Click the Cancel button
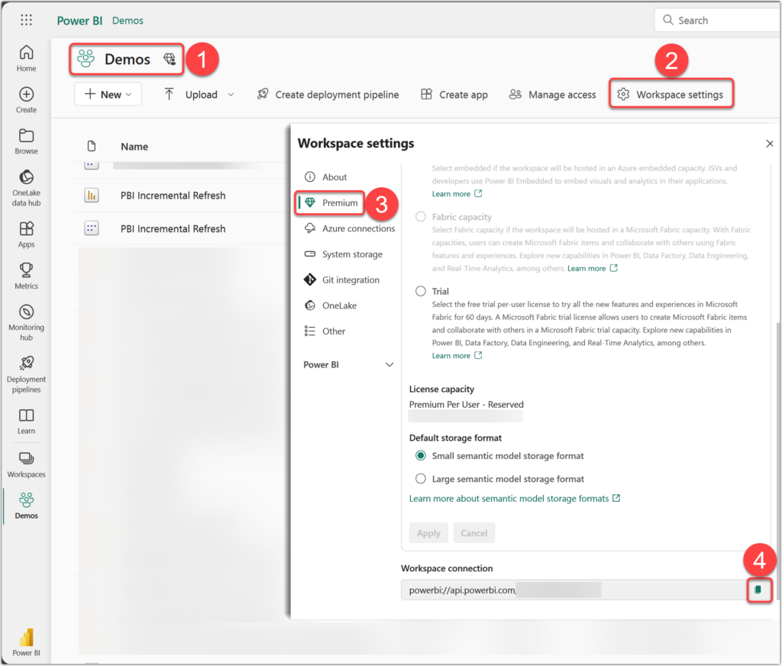The image size is (782, 666). click(x=473, y=533)
